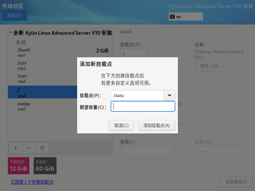Viewport: 255px width, 191px height.
Task: Click the plus icon to add partition
Action: point(16,148)
